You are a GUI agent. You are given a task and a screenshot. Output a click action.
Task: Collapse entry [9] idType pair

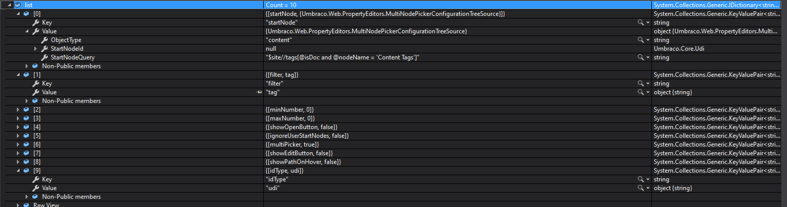(19, 171)
